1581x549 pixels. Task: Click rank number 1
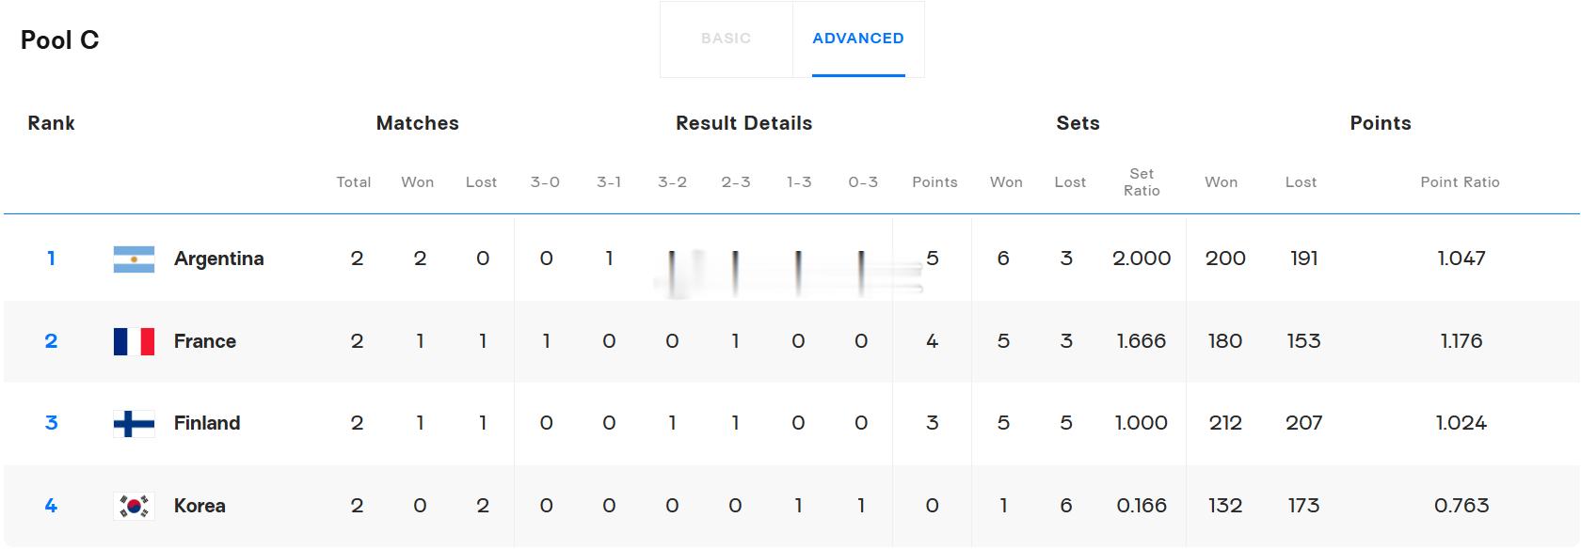point(51,259)
